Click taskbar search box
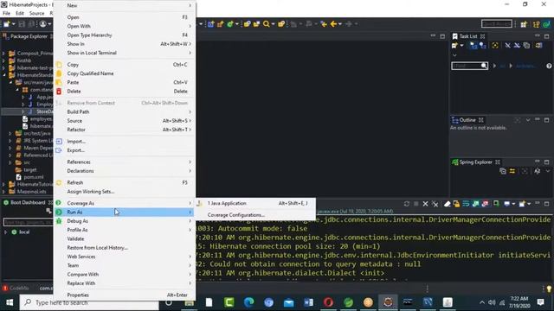 point(89,302)
